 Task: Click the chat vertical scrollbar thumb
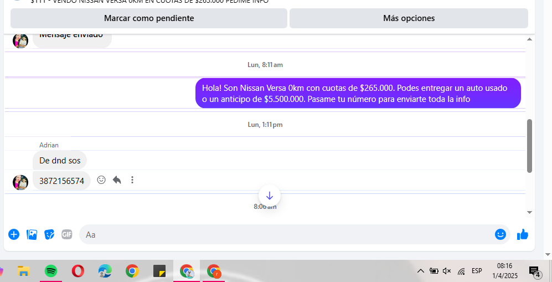point(529,146)
